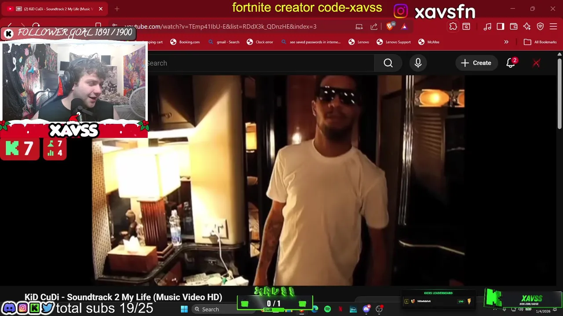Open the Brave Rewards triangle icon

coord(404,27)
